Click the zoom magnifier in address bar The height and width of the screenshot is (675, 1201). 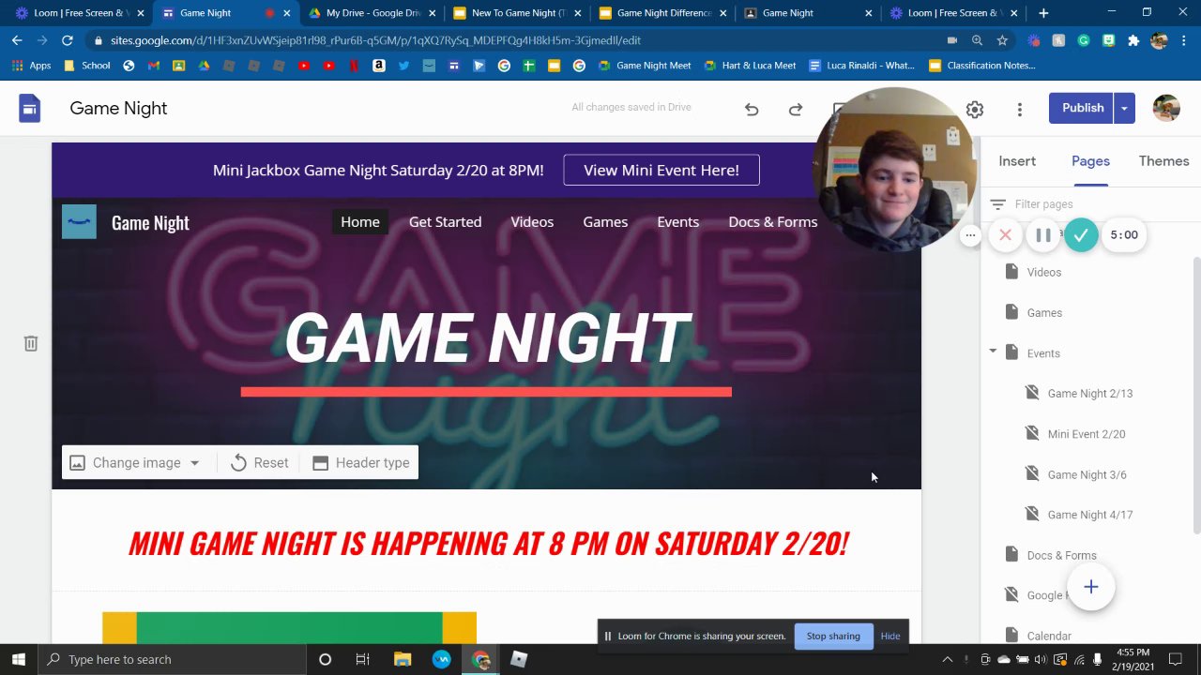[x=977, y=40]
